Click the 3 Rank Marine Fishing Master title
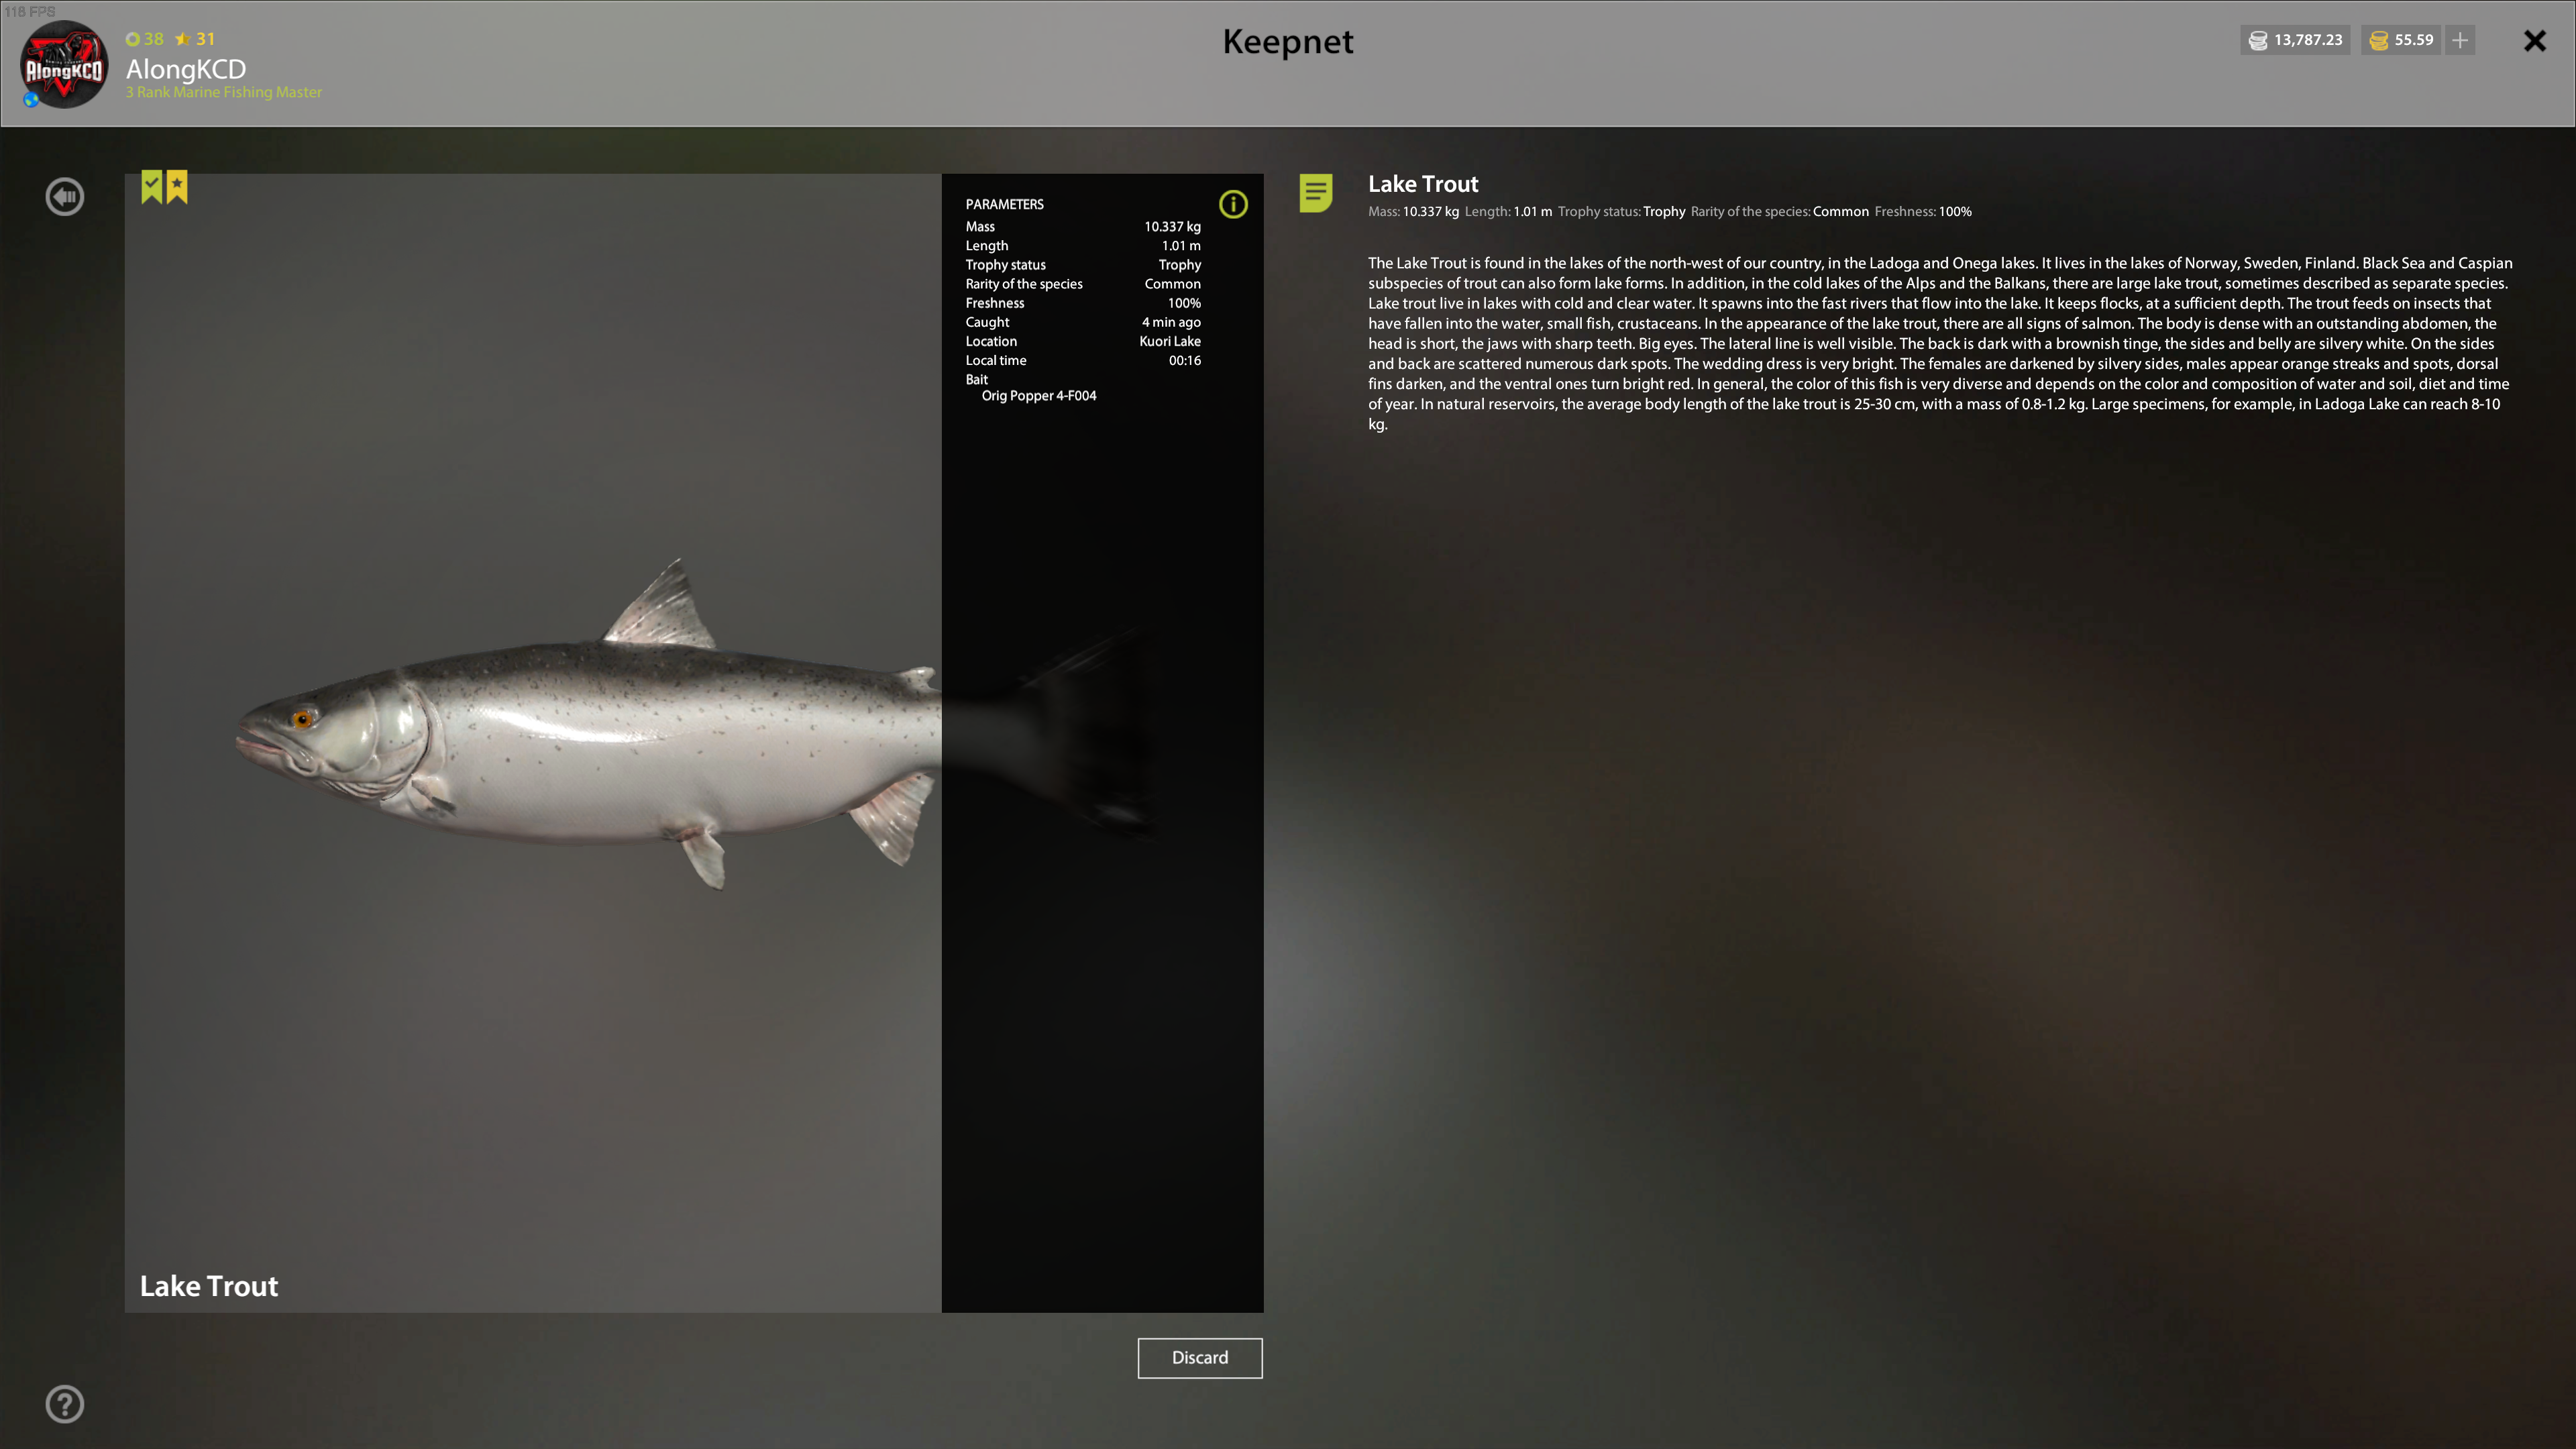 pos(224,92)
